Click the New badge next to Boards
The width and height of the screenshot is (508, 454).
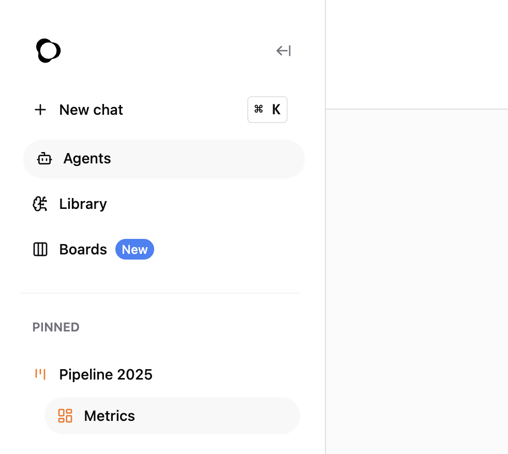coord(135,249)
